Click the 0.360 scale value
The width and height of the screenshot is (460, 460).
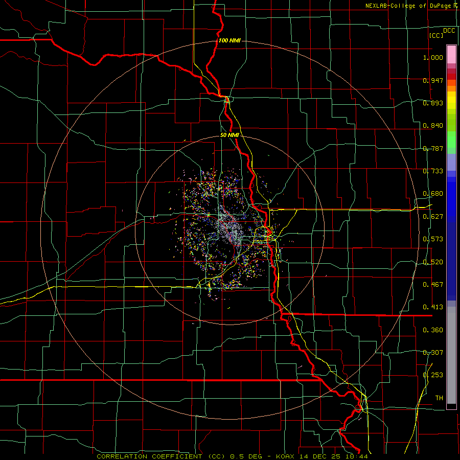coord(433,330)
